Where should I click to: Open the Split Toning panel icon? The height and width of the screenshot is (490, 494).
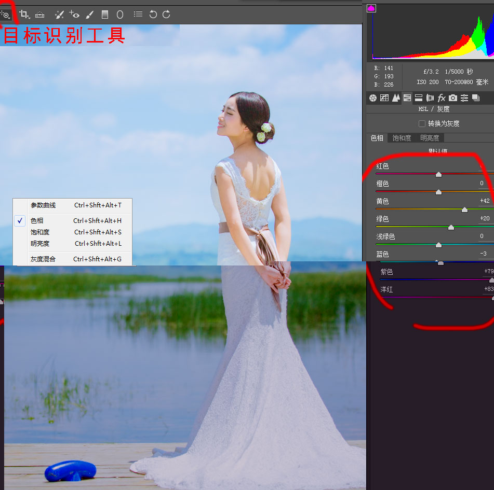pyautogui.click(x=419, y=98)
